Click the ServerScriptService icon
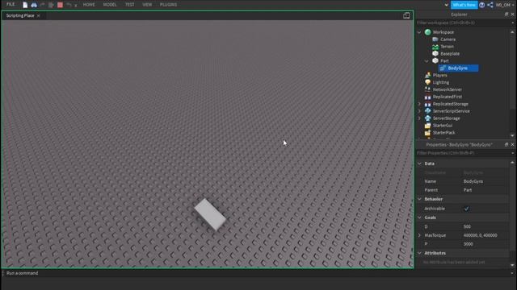Screen dimensions: 517x290 tap(427, 111)
